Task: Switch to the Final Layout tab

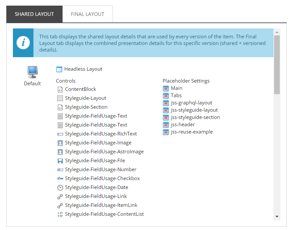Action: click(x=87, y=14)
